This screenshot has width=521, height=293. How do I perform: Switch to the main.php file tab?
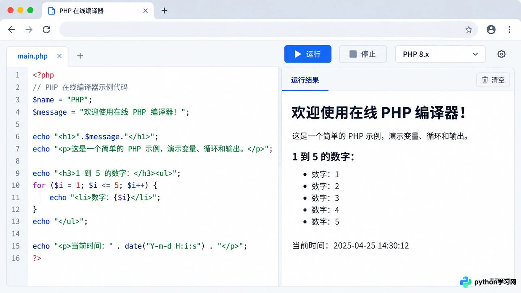(x=33, y=56)
